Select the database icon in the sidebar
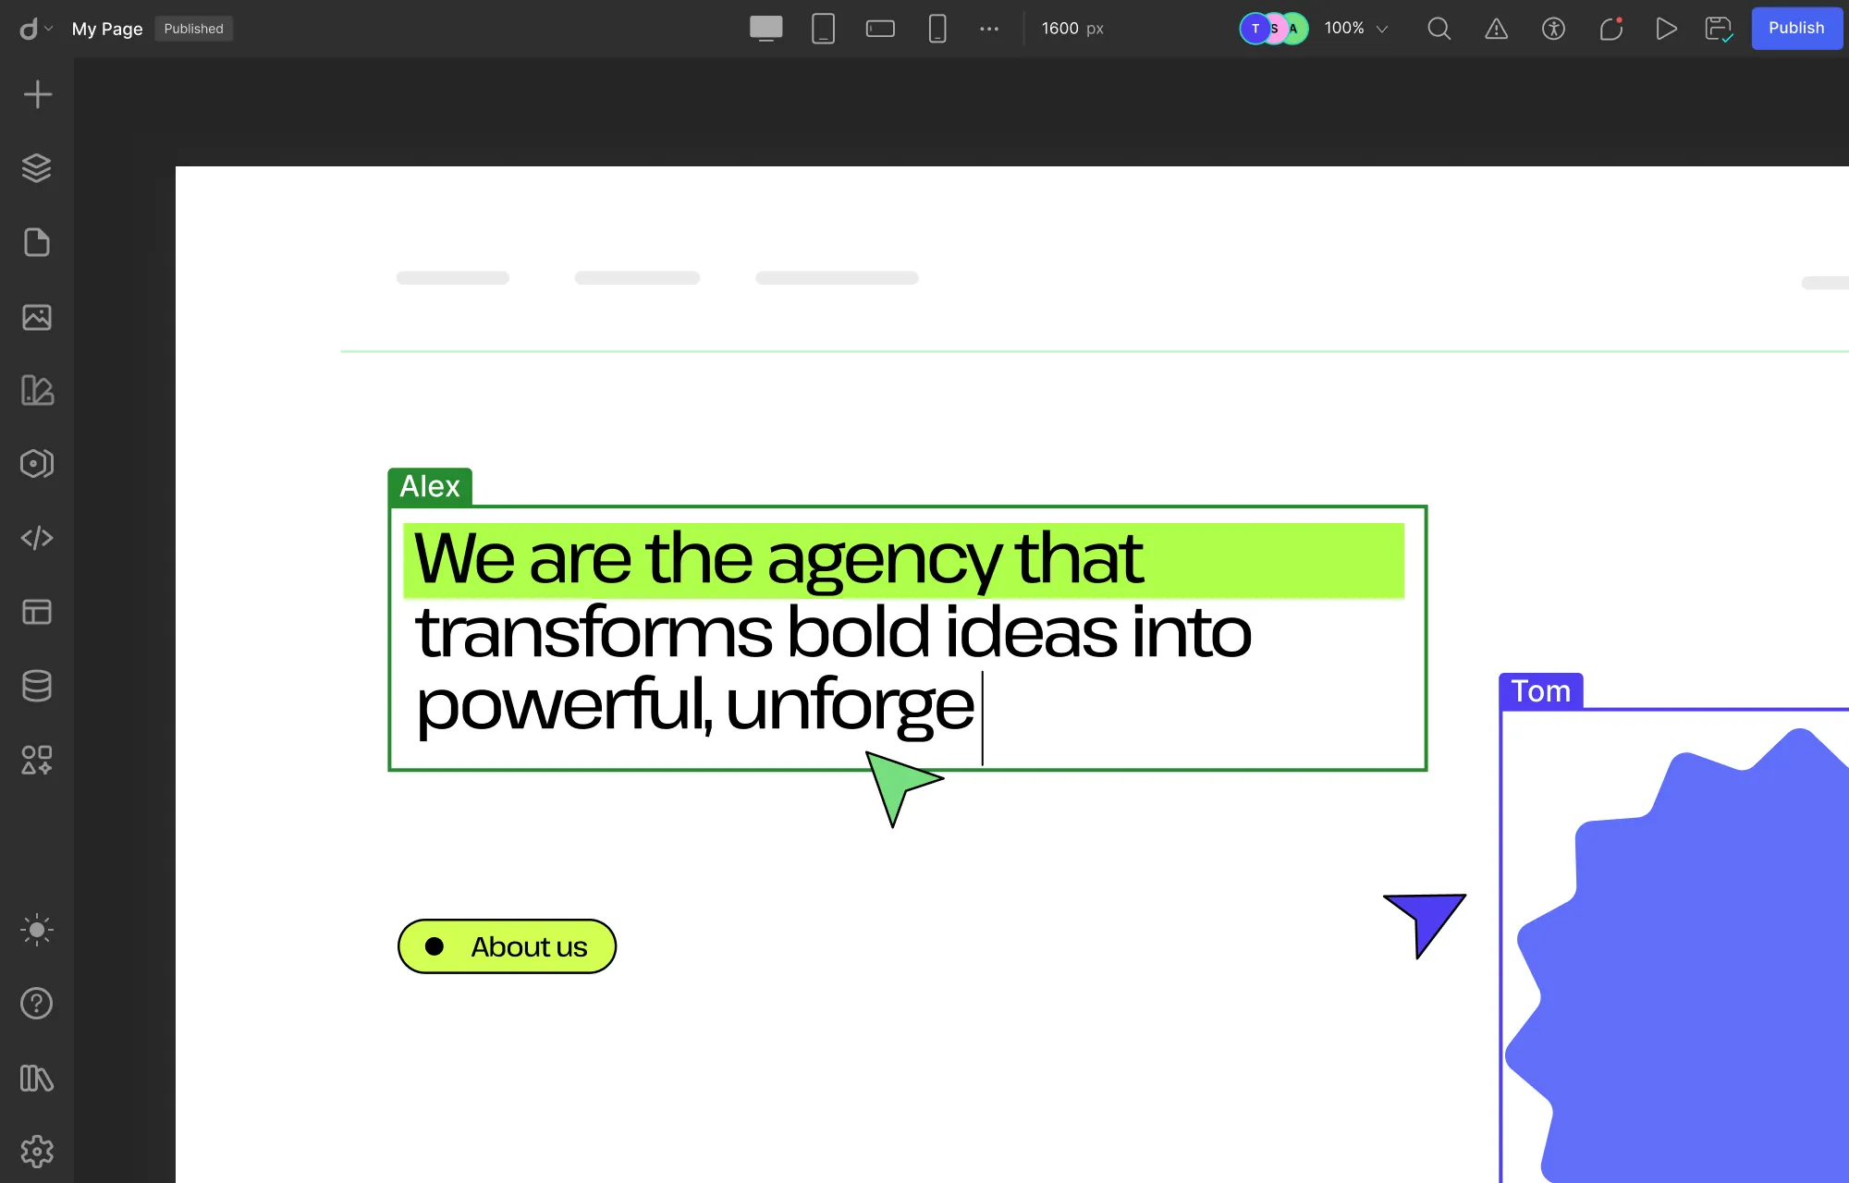This screenshot has width=1849, height=1183. click(x=37, y=686)
